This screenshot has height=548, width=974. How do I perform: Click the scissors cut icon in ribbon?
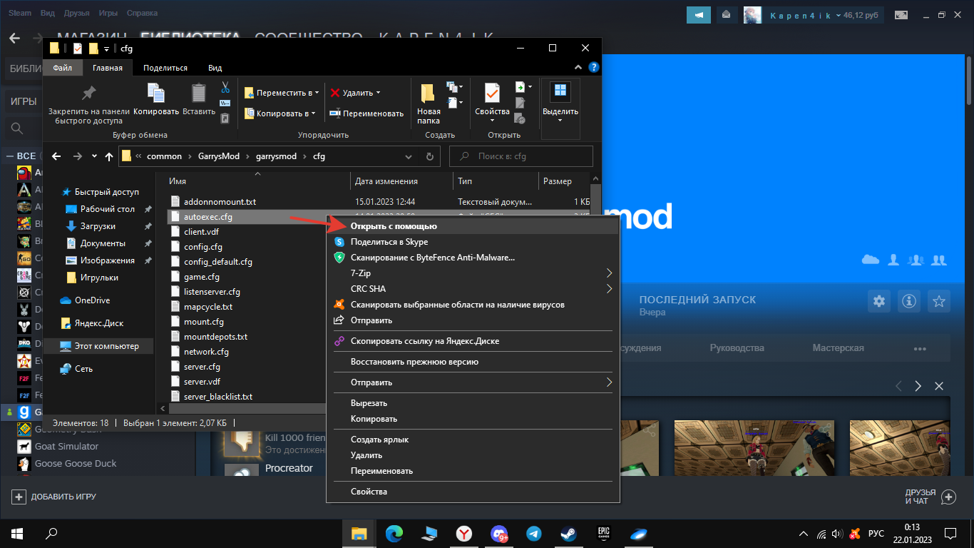click(225, 87)
